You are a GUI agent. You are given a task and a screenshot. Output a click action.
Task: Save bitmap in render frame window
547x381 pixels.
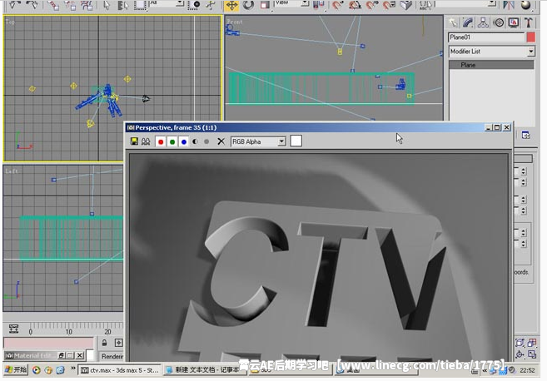pos(134,141)
